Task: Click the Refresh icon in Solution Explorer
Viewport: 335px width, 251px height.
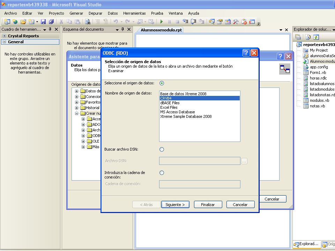Action: coord(316,37)
